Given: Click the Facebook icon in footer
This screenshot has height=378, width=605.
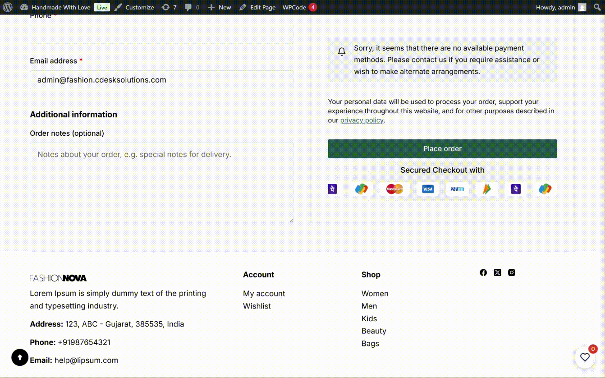Looking at the screenshot, I should coord(483,272).
